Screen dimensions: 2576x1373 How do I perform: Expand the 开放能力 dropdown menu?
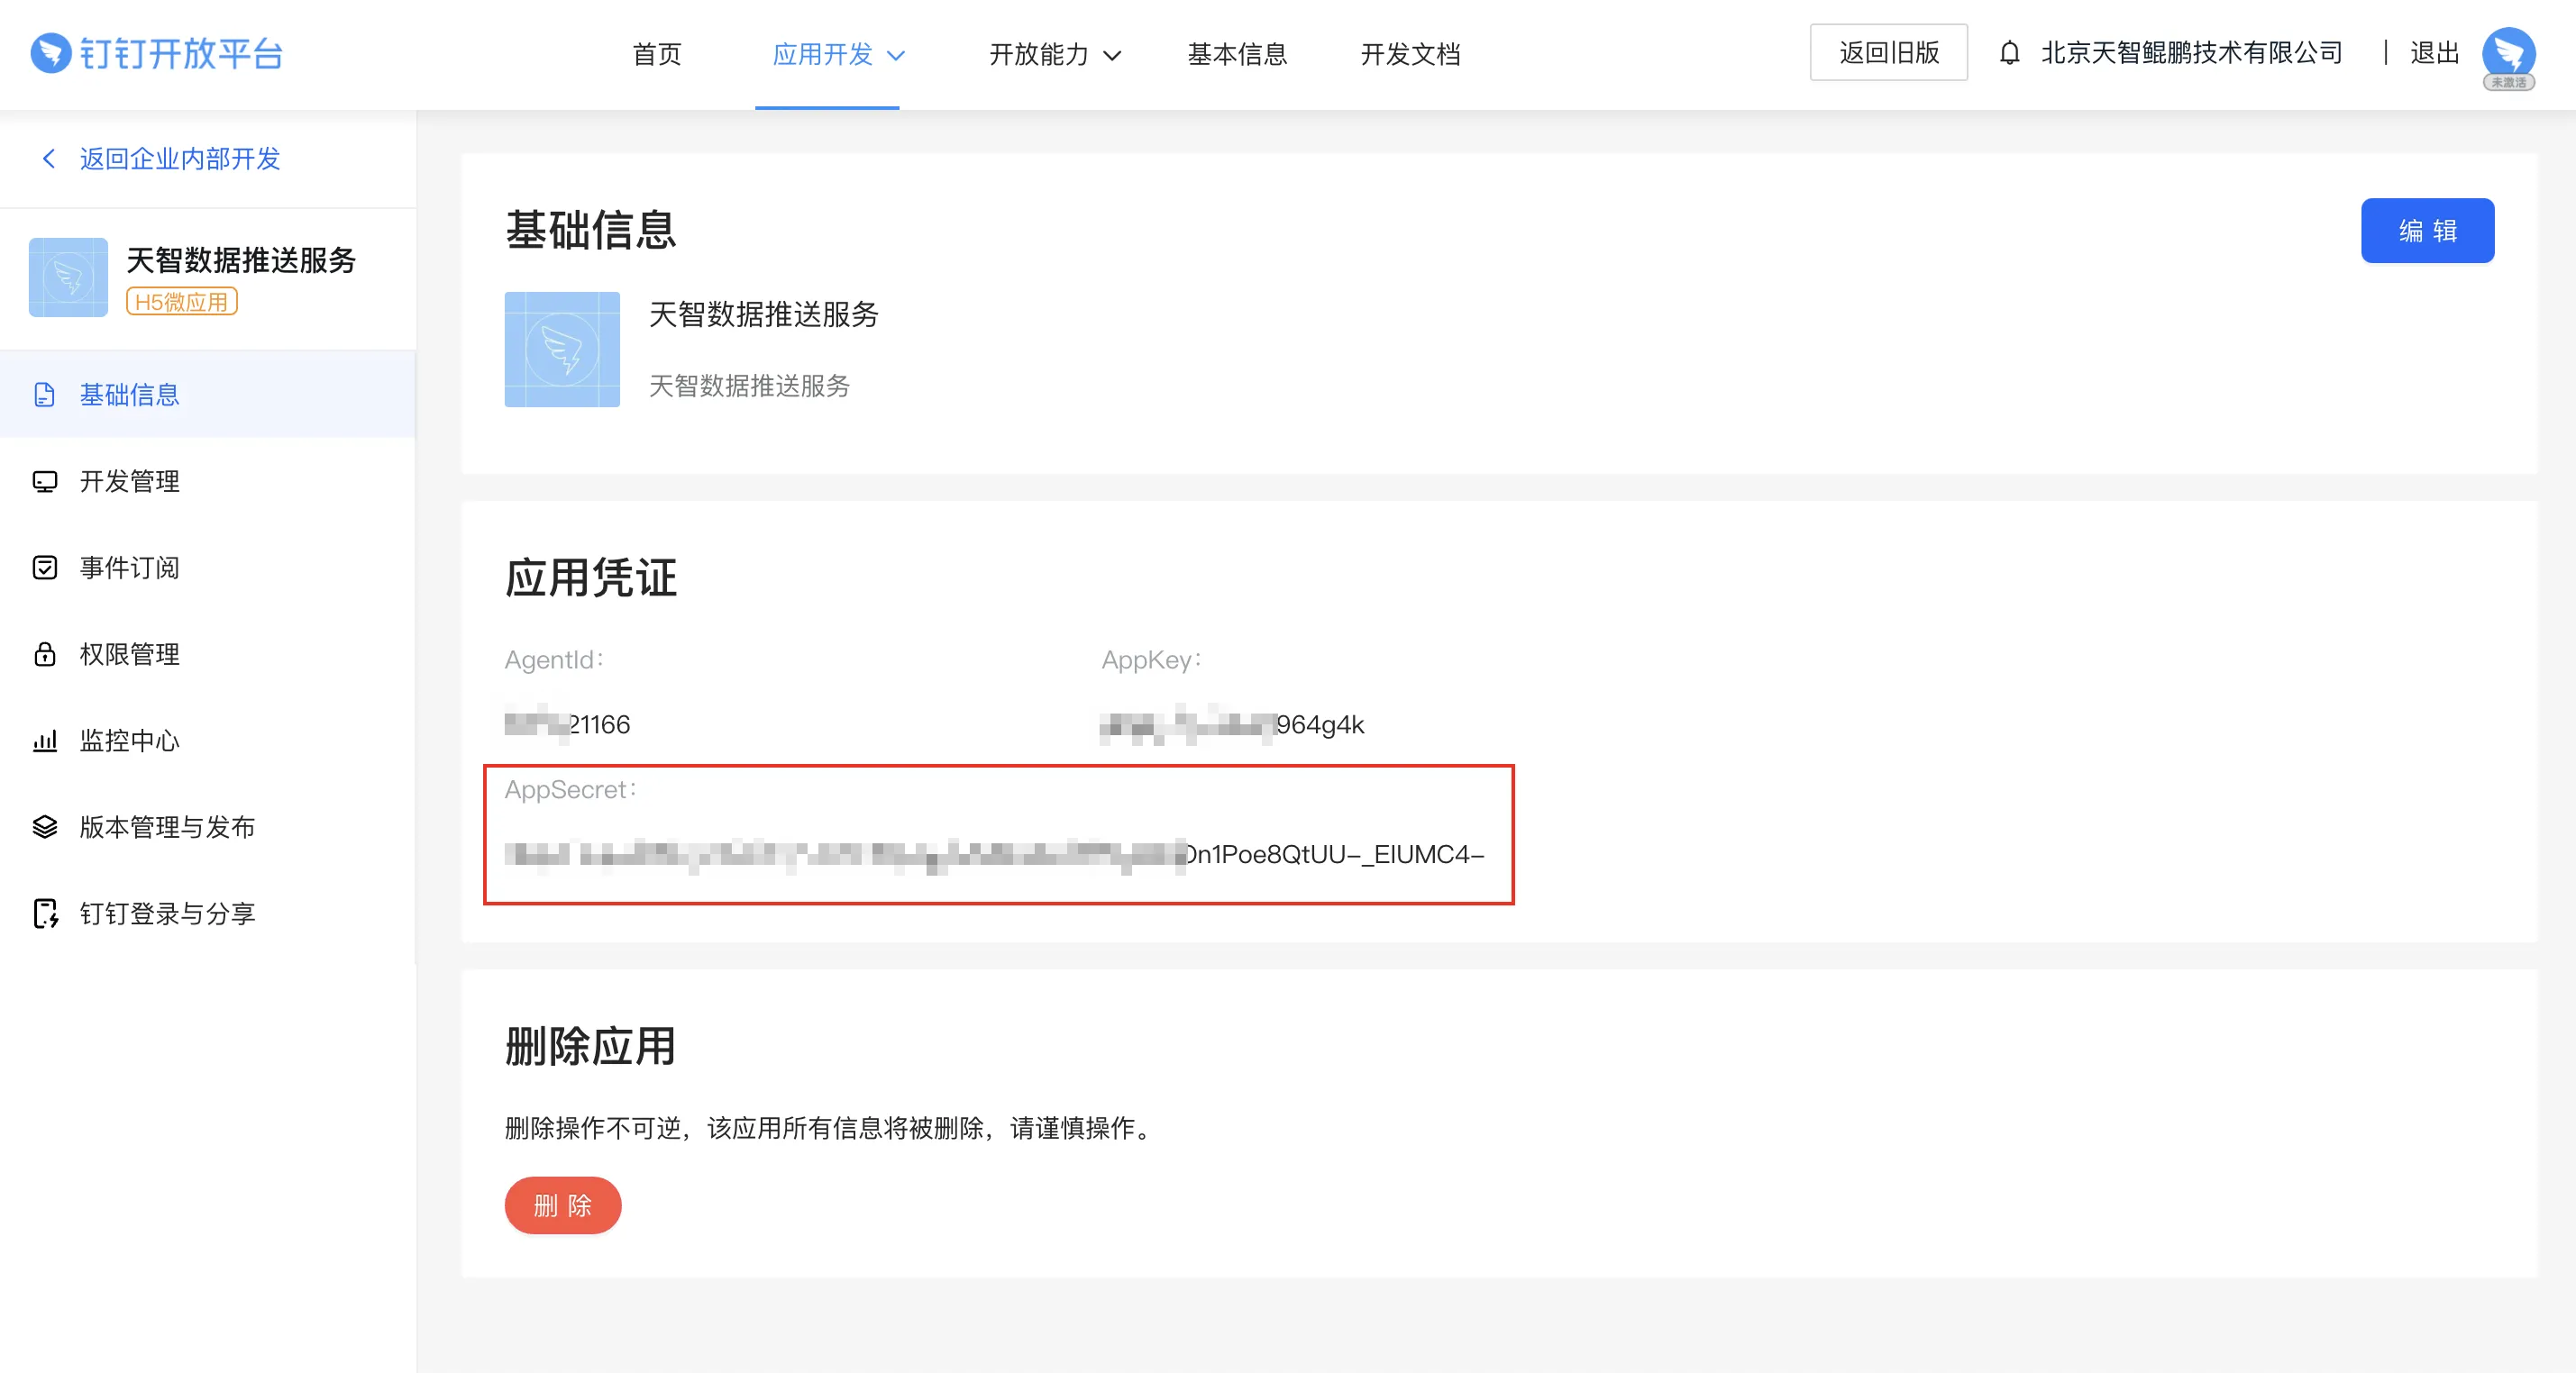click(x=1054, y=54)
